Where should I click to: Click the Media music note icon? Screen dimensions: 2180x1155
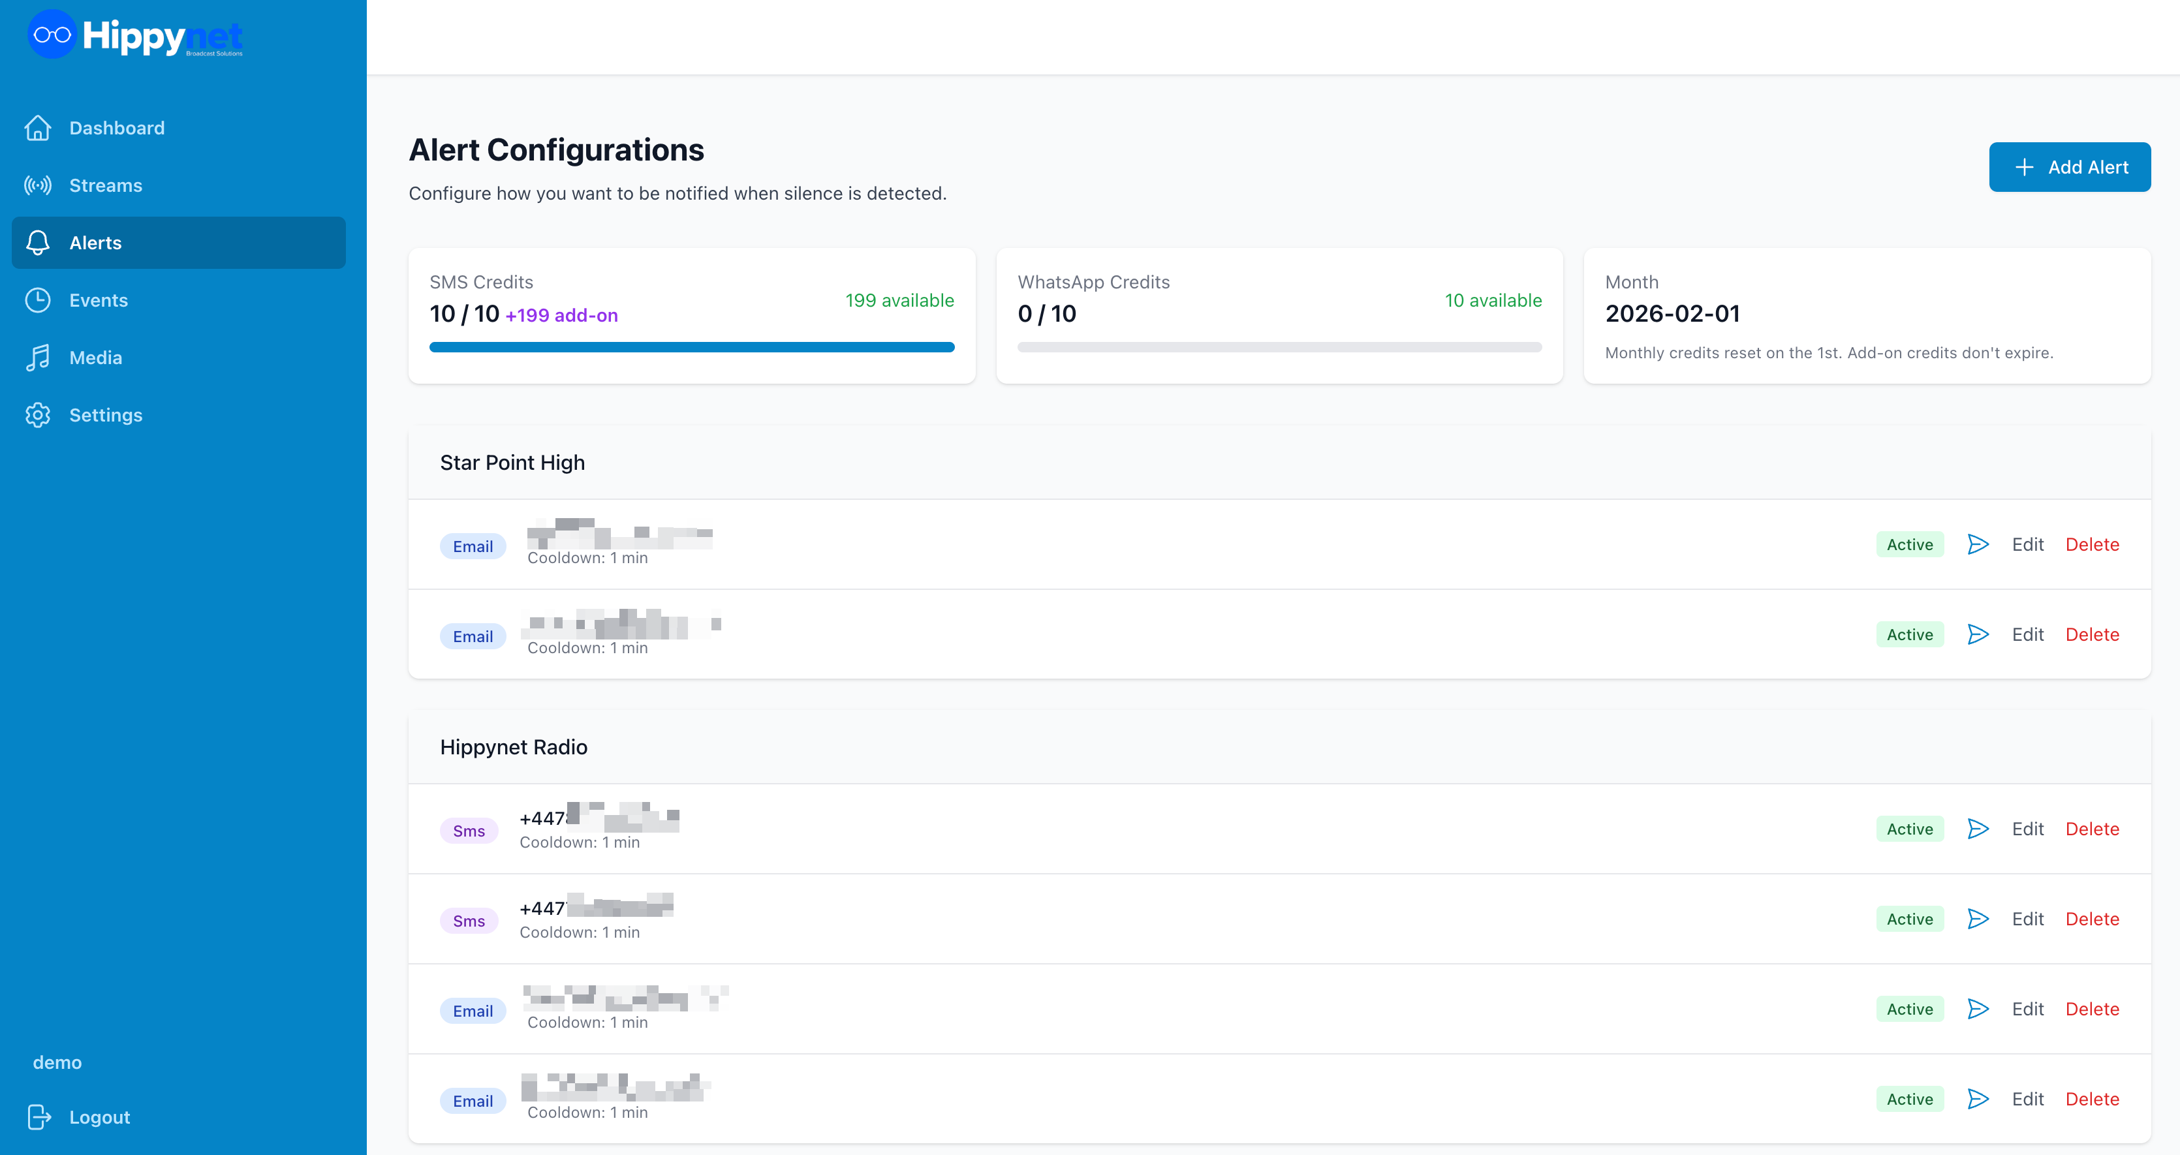38,358
